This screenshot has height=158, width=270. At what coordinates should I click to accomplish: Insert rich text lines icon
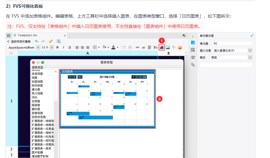click(x=149, y=47)
